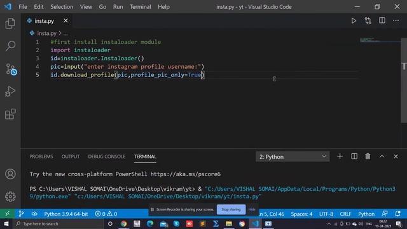407x229 pixels.
Task: Open File Explorer from taskbar
Action: pyautogui.click(x=229, y=223)
